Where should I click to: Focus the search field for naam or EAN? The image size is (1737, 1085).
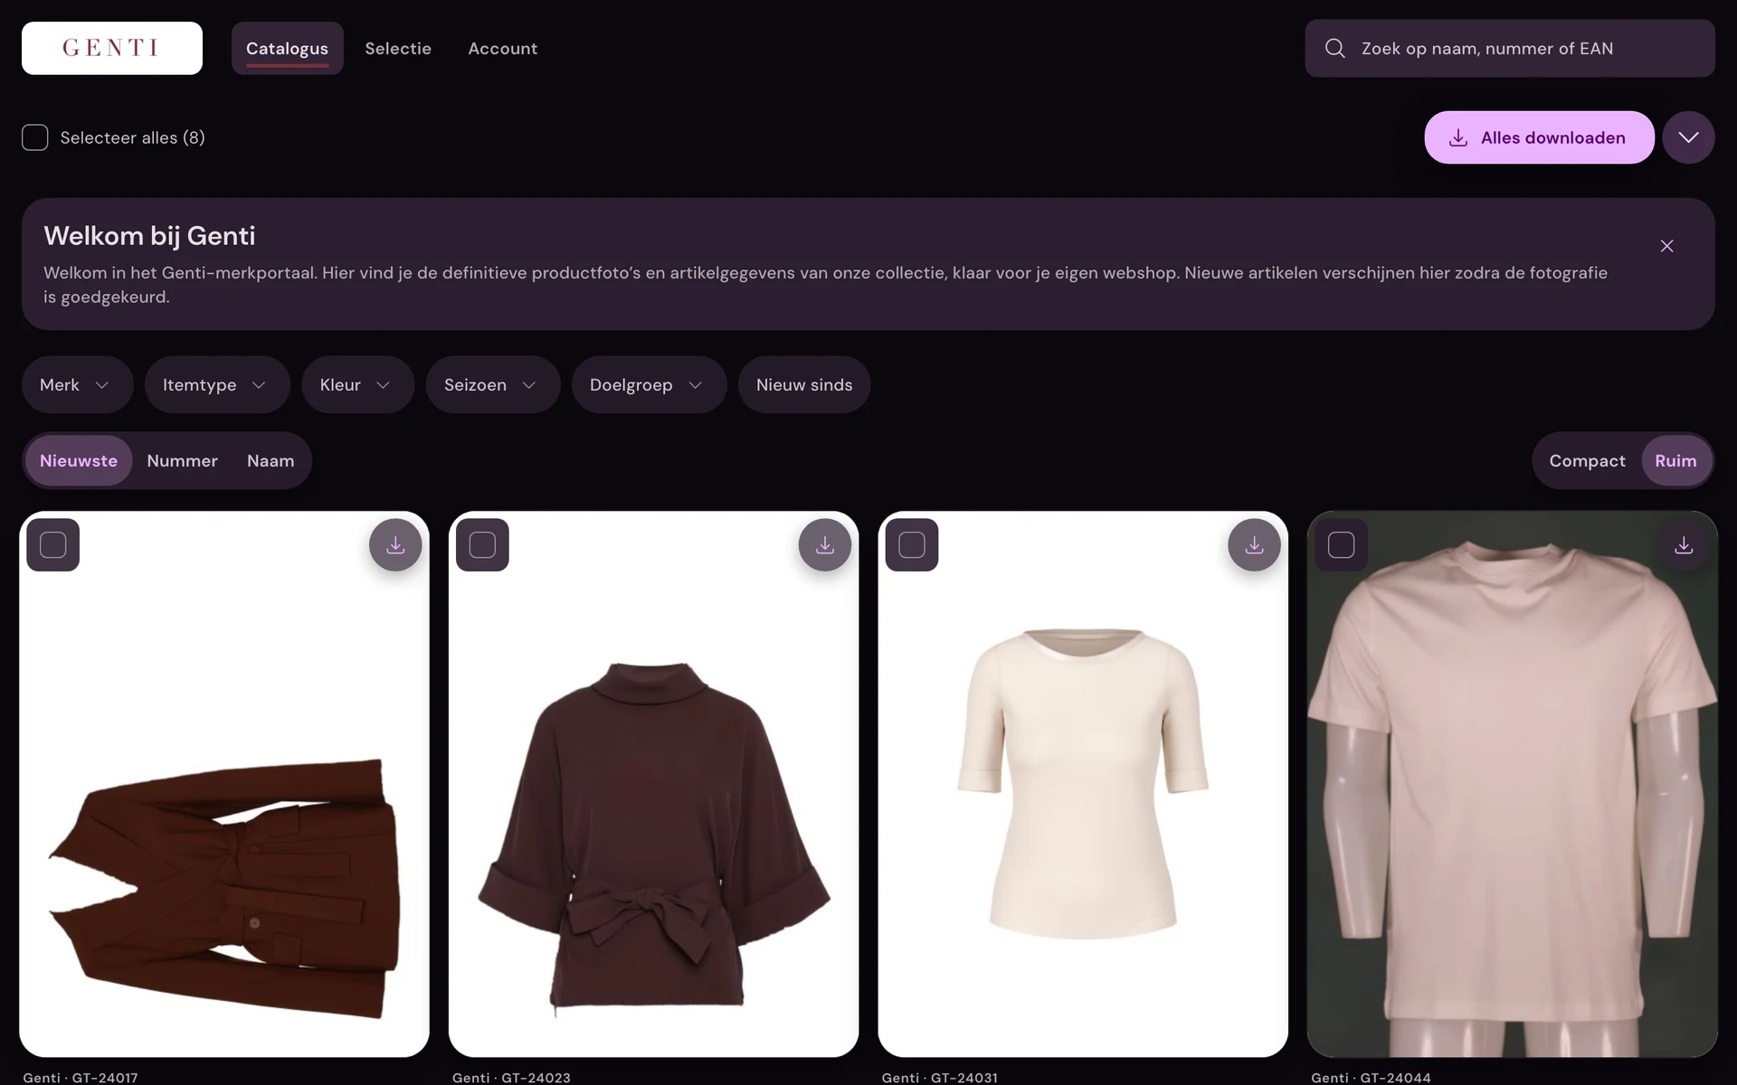point(1510,48)
